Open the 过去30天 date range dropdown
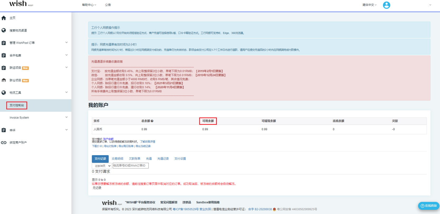The height and width of the screenshot is (214, 440). (x=102, y=166)
